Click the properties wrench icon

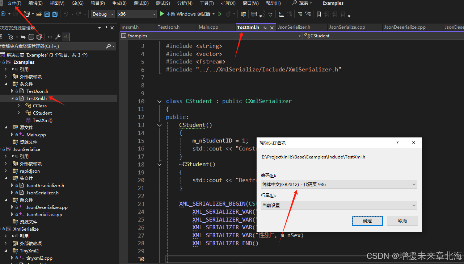[x=58, y=37]
